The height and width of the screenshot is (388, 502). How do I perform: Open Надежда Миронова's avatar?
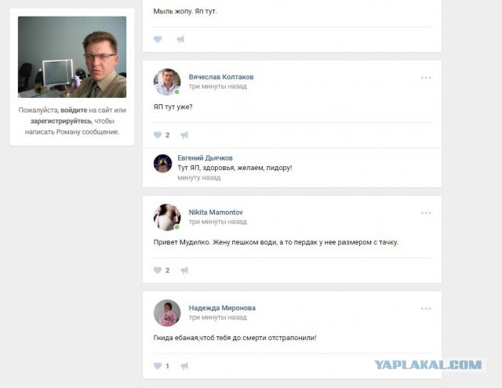tap(167, 313)
